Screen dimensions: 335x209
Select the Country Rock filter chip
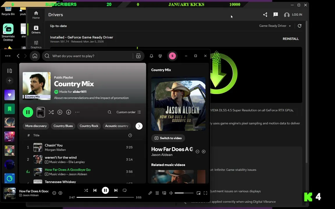click(89, 126)
